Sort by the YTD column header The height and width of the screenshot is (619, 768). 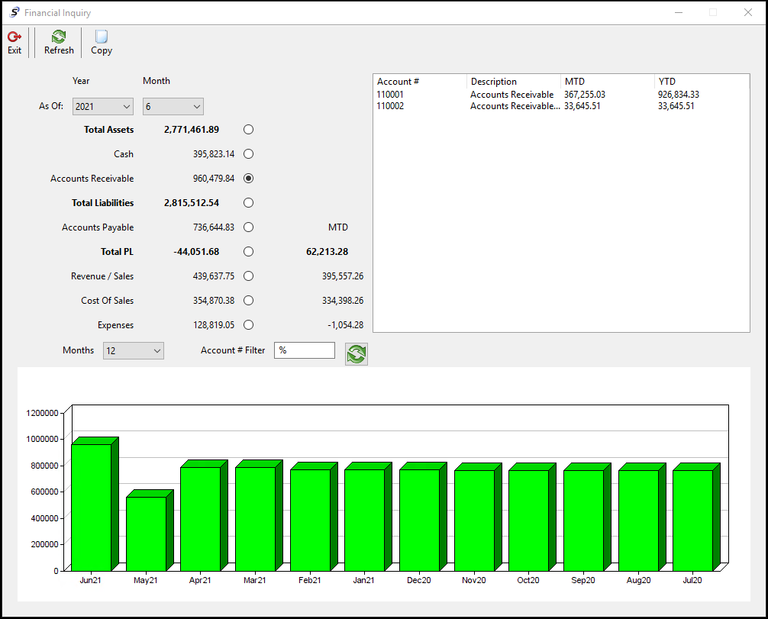pyautogui.click(x=702, y=82)
